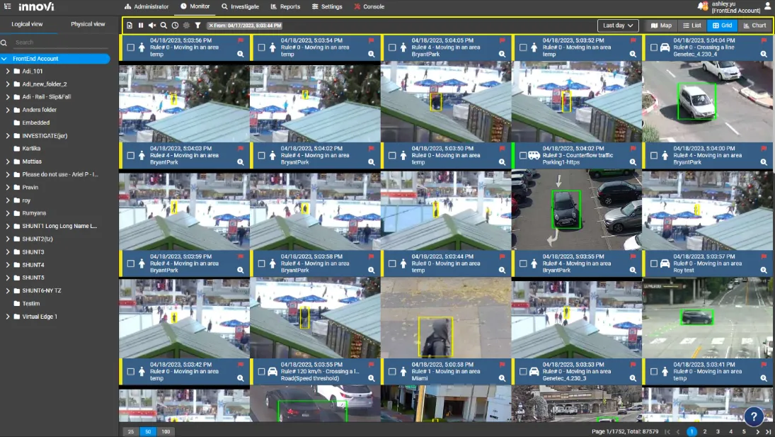The width and height of the screenshot is (775, 437).
Task: Click the help question mark button
Action: [754, 416]
